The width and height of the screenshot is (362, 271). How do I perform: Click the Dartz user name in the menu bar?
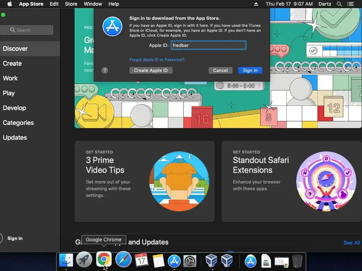click(x=325, y=4)
